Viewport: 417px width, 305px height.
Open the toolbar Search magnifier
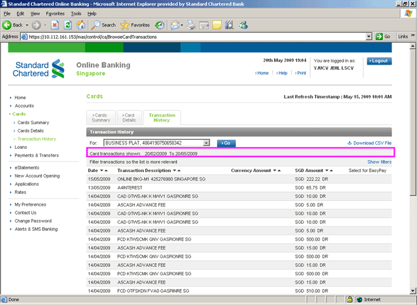coord(95,25)
